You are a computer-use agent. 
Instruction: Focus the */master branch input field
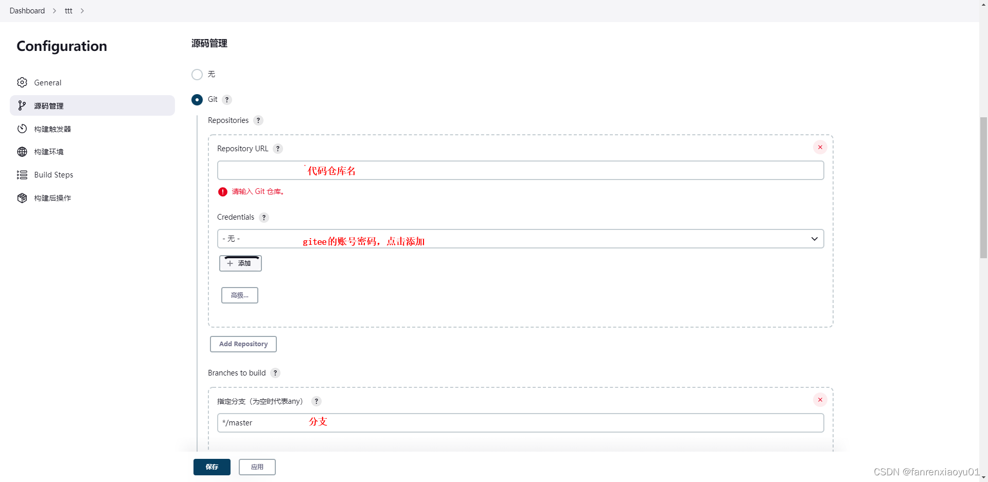tap(520, 423)
